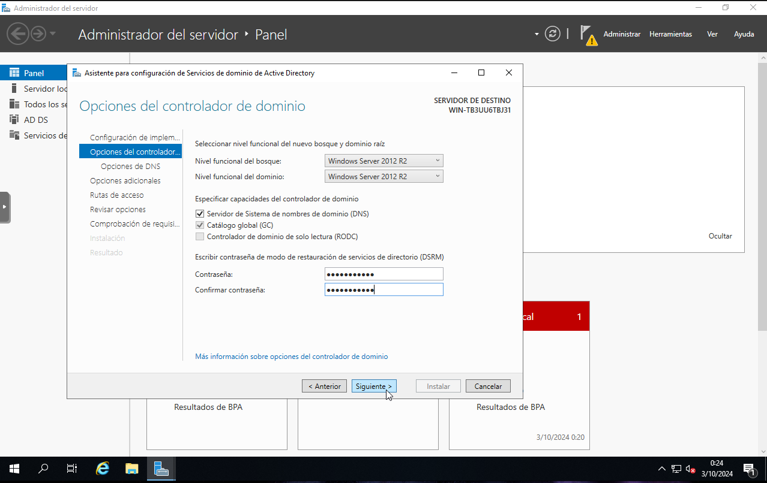Screen dimensions: 767x483
Task: Toggle the Servidor de Sistema de nombres de dominio checkbox
Action: [200, 214]
